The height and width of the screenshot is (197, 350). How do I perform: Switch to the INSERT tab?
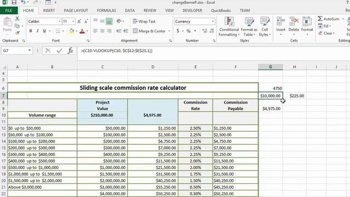pyautogui.click(x=49, y=10)
